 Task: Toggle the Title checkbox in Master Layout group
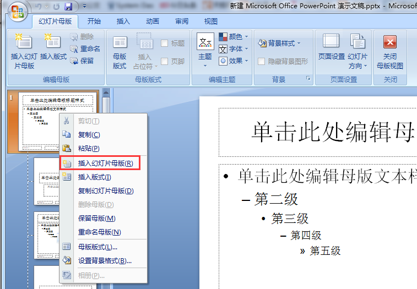[x=165, y=43]
